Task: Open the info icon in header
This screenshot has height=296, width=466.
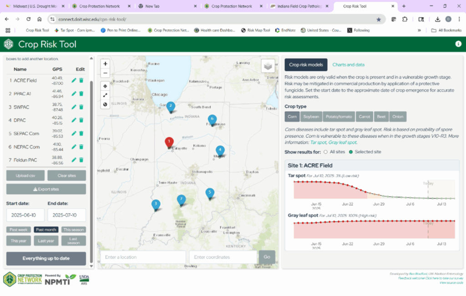Action: pos(458,44)
